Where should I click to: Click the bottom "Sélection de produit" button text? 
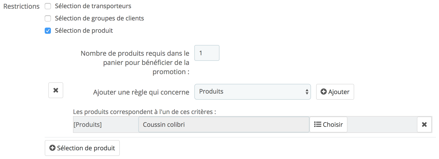[86, 148]
